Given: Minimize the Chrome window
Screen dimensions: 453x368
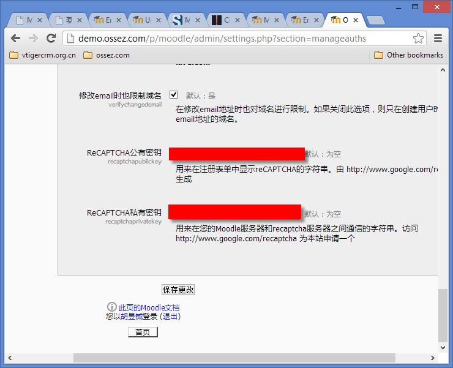Looking at the screenshot, I should pos(399,7).
